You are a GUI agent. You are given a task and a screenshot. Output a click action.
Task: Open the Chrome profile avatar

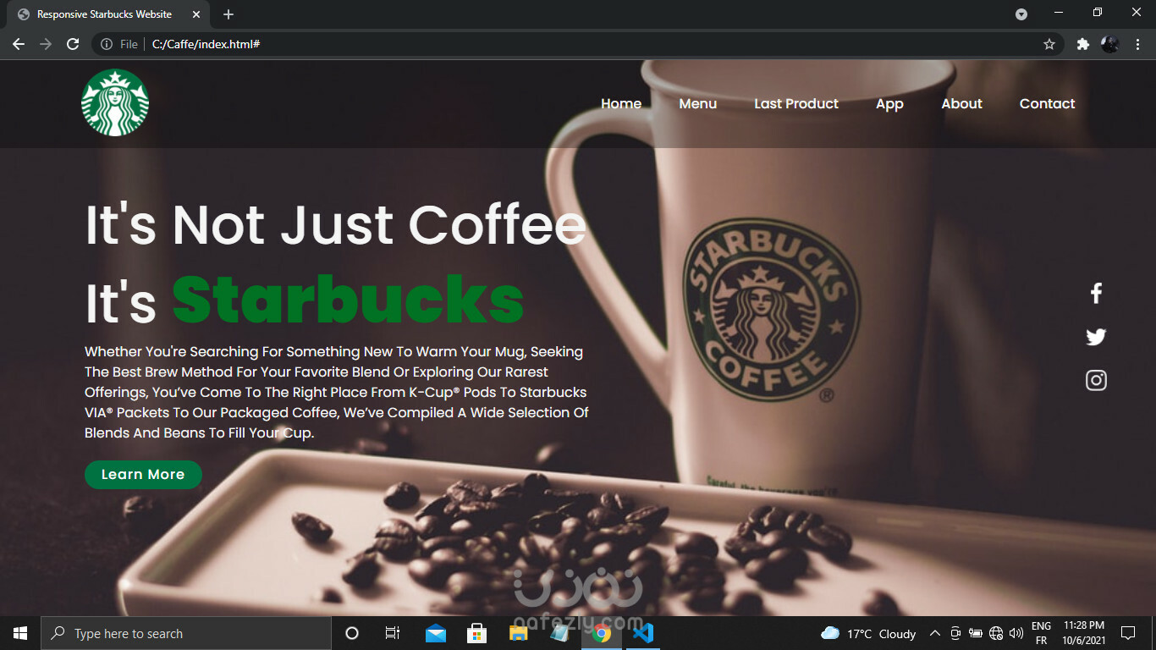pos(1109,44)
